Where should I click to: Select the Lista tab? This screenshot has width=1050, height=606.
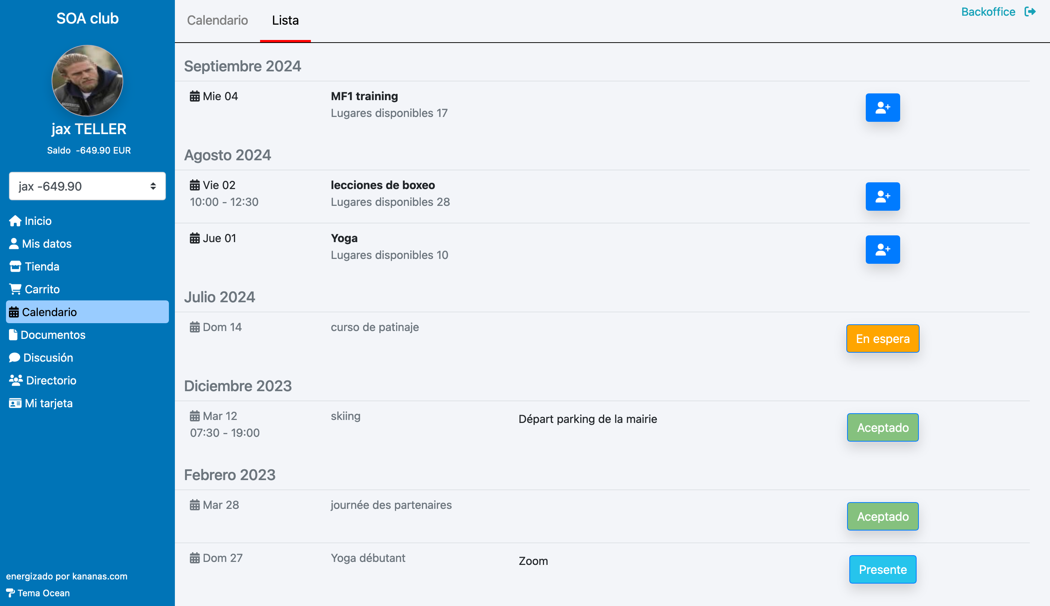click(285, 21)
